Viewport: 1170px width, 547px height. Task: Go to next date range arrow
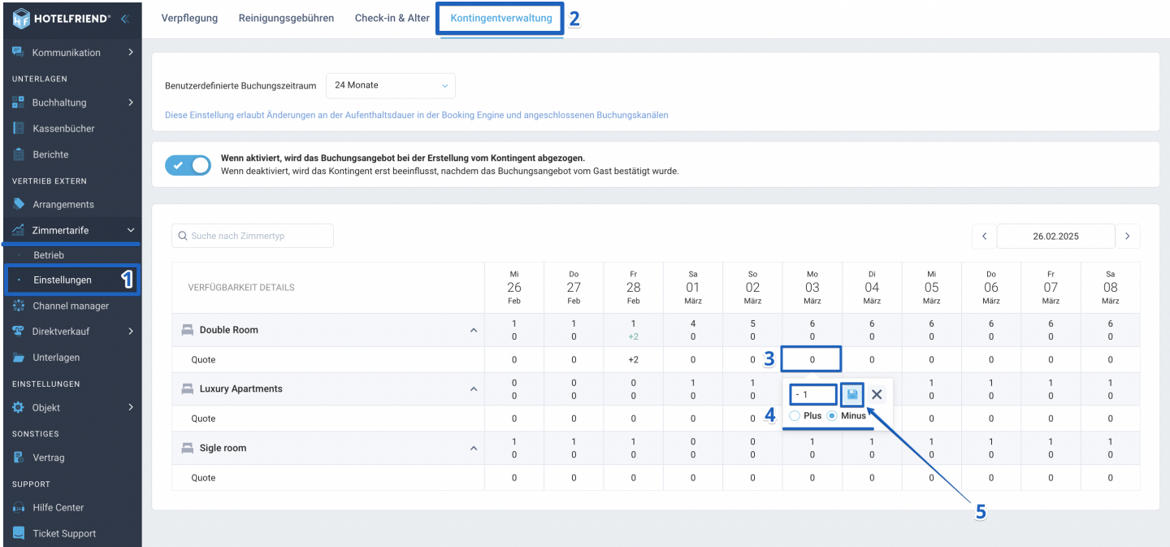pos(1128,237)
